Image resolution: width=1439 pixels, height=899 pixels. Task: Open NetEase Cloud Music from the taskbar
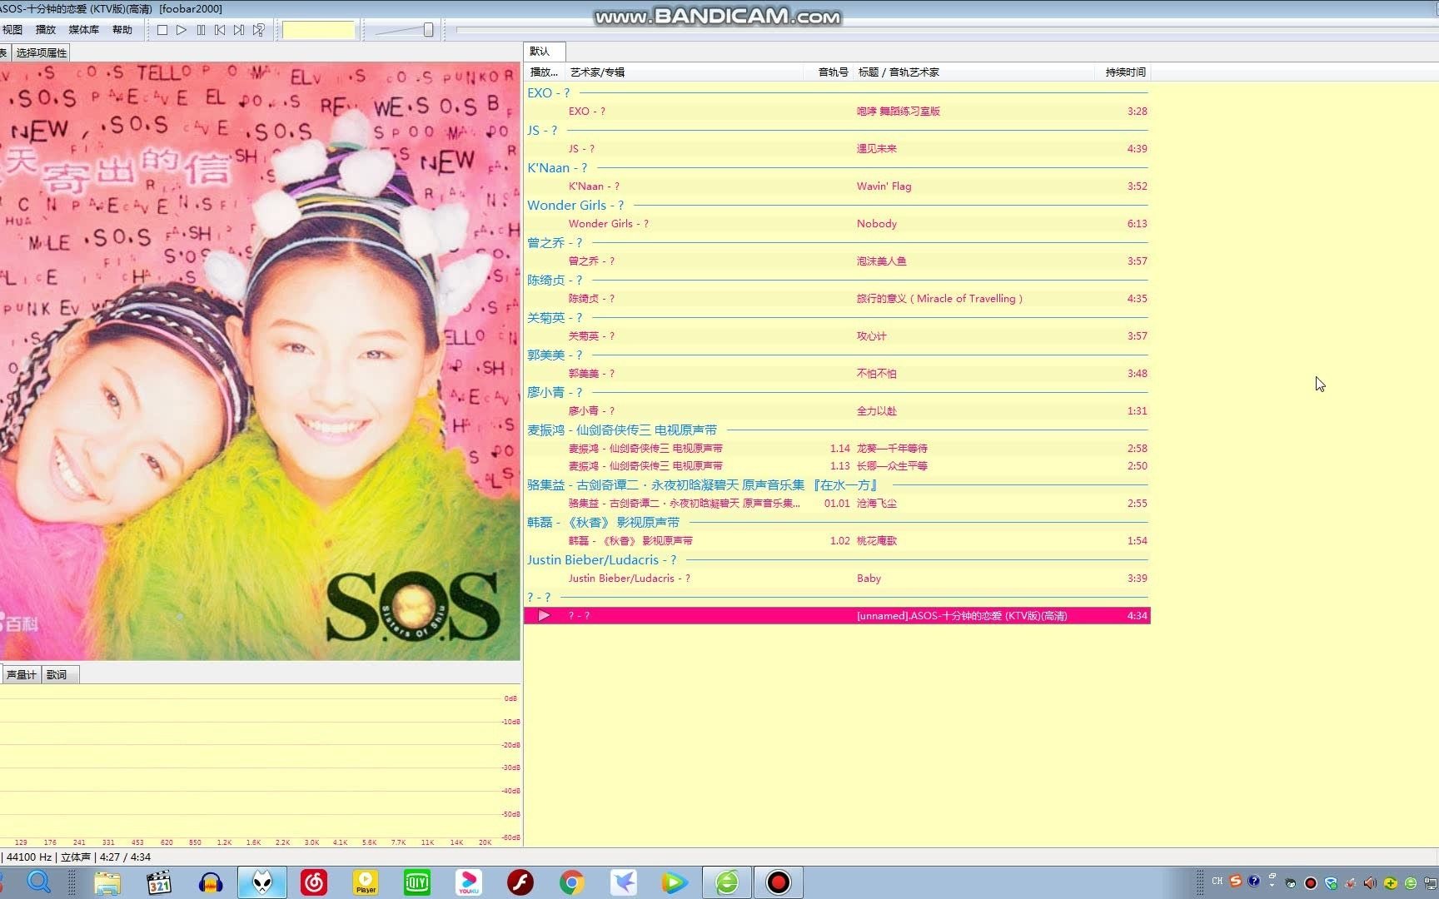314,882
